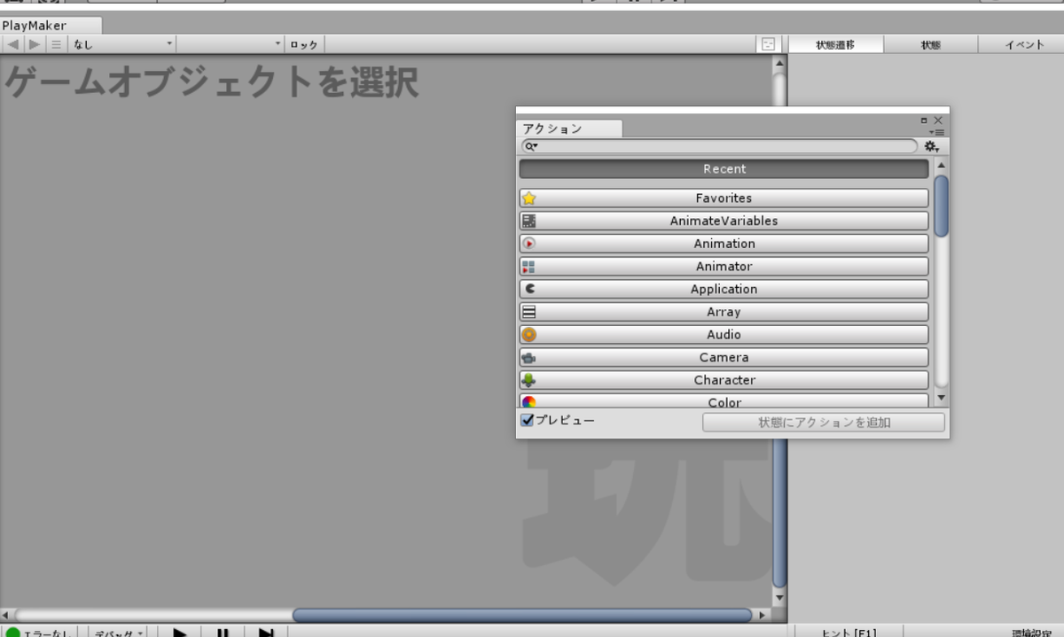Switch to the 状態遷移 tab

tap(835, 44)
